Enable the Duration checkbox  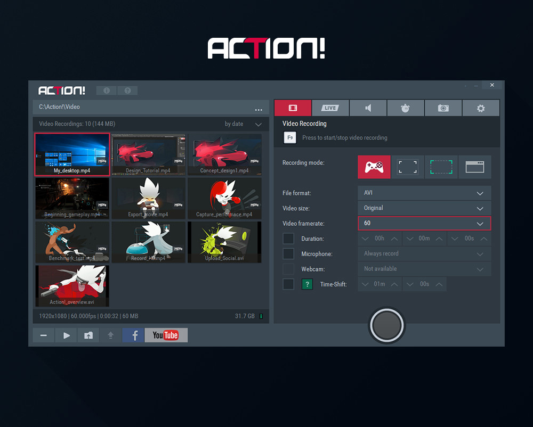(288, 239)
